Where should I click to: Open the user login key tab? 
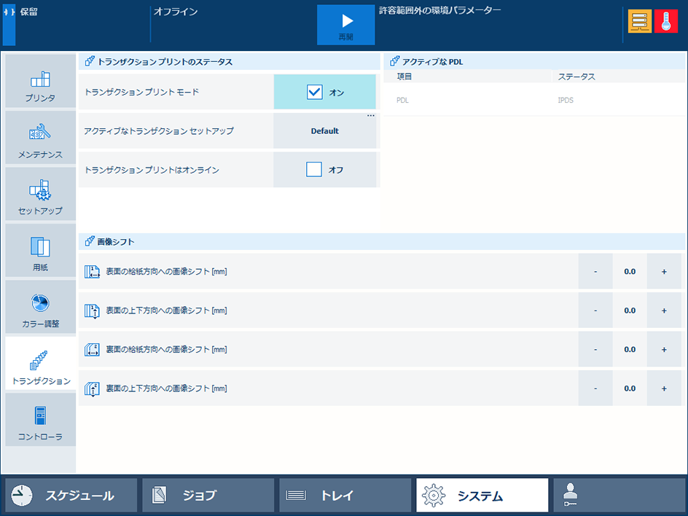tap(619, 496)
